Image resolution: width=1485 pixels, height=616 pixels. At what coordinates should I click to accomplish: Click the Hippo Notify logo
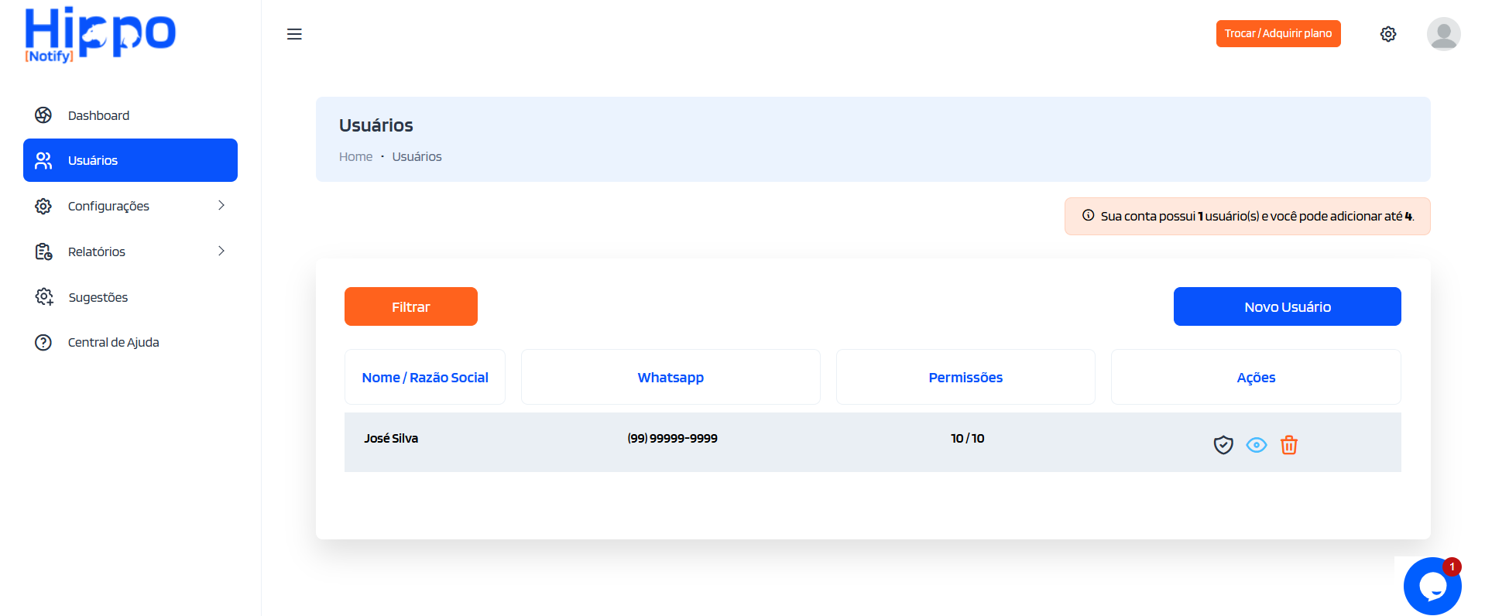coord(100,34)
